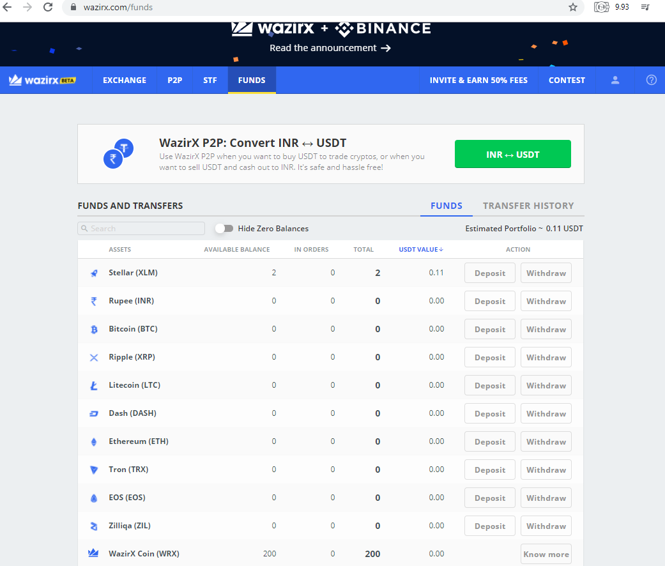The height and width of the screenshot is (566, 665).
Task: Click the Litecoin LTC coin icon
Action: click(94, 385)
